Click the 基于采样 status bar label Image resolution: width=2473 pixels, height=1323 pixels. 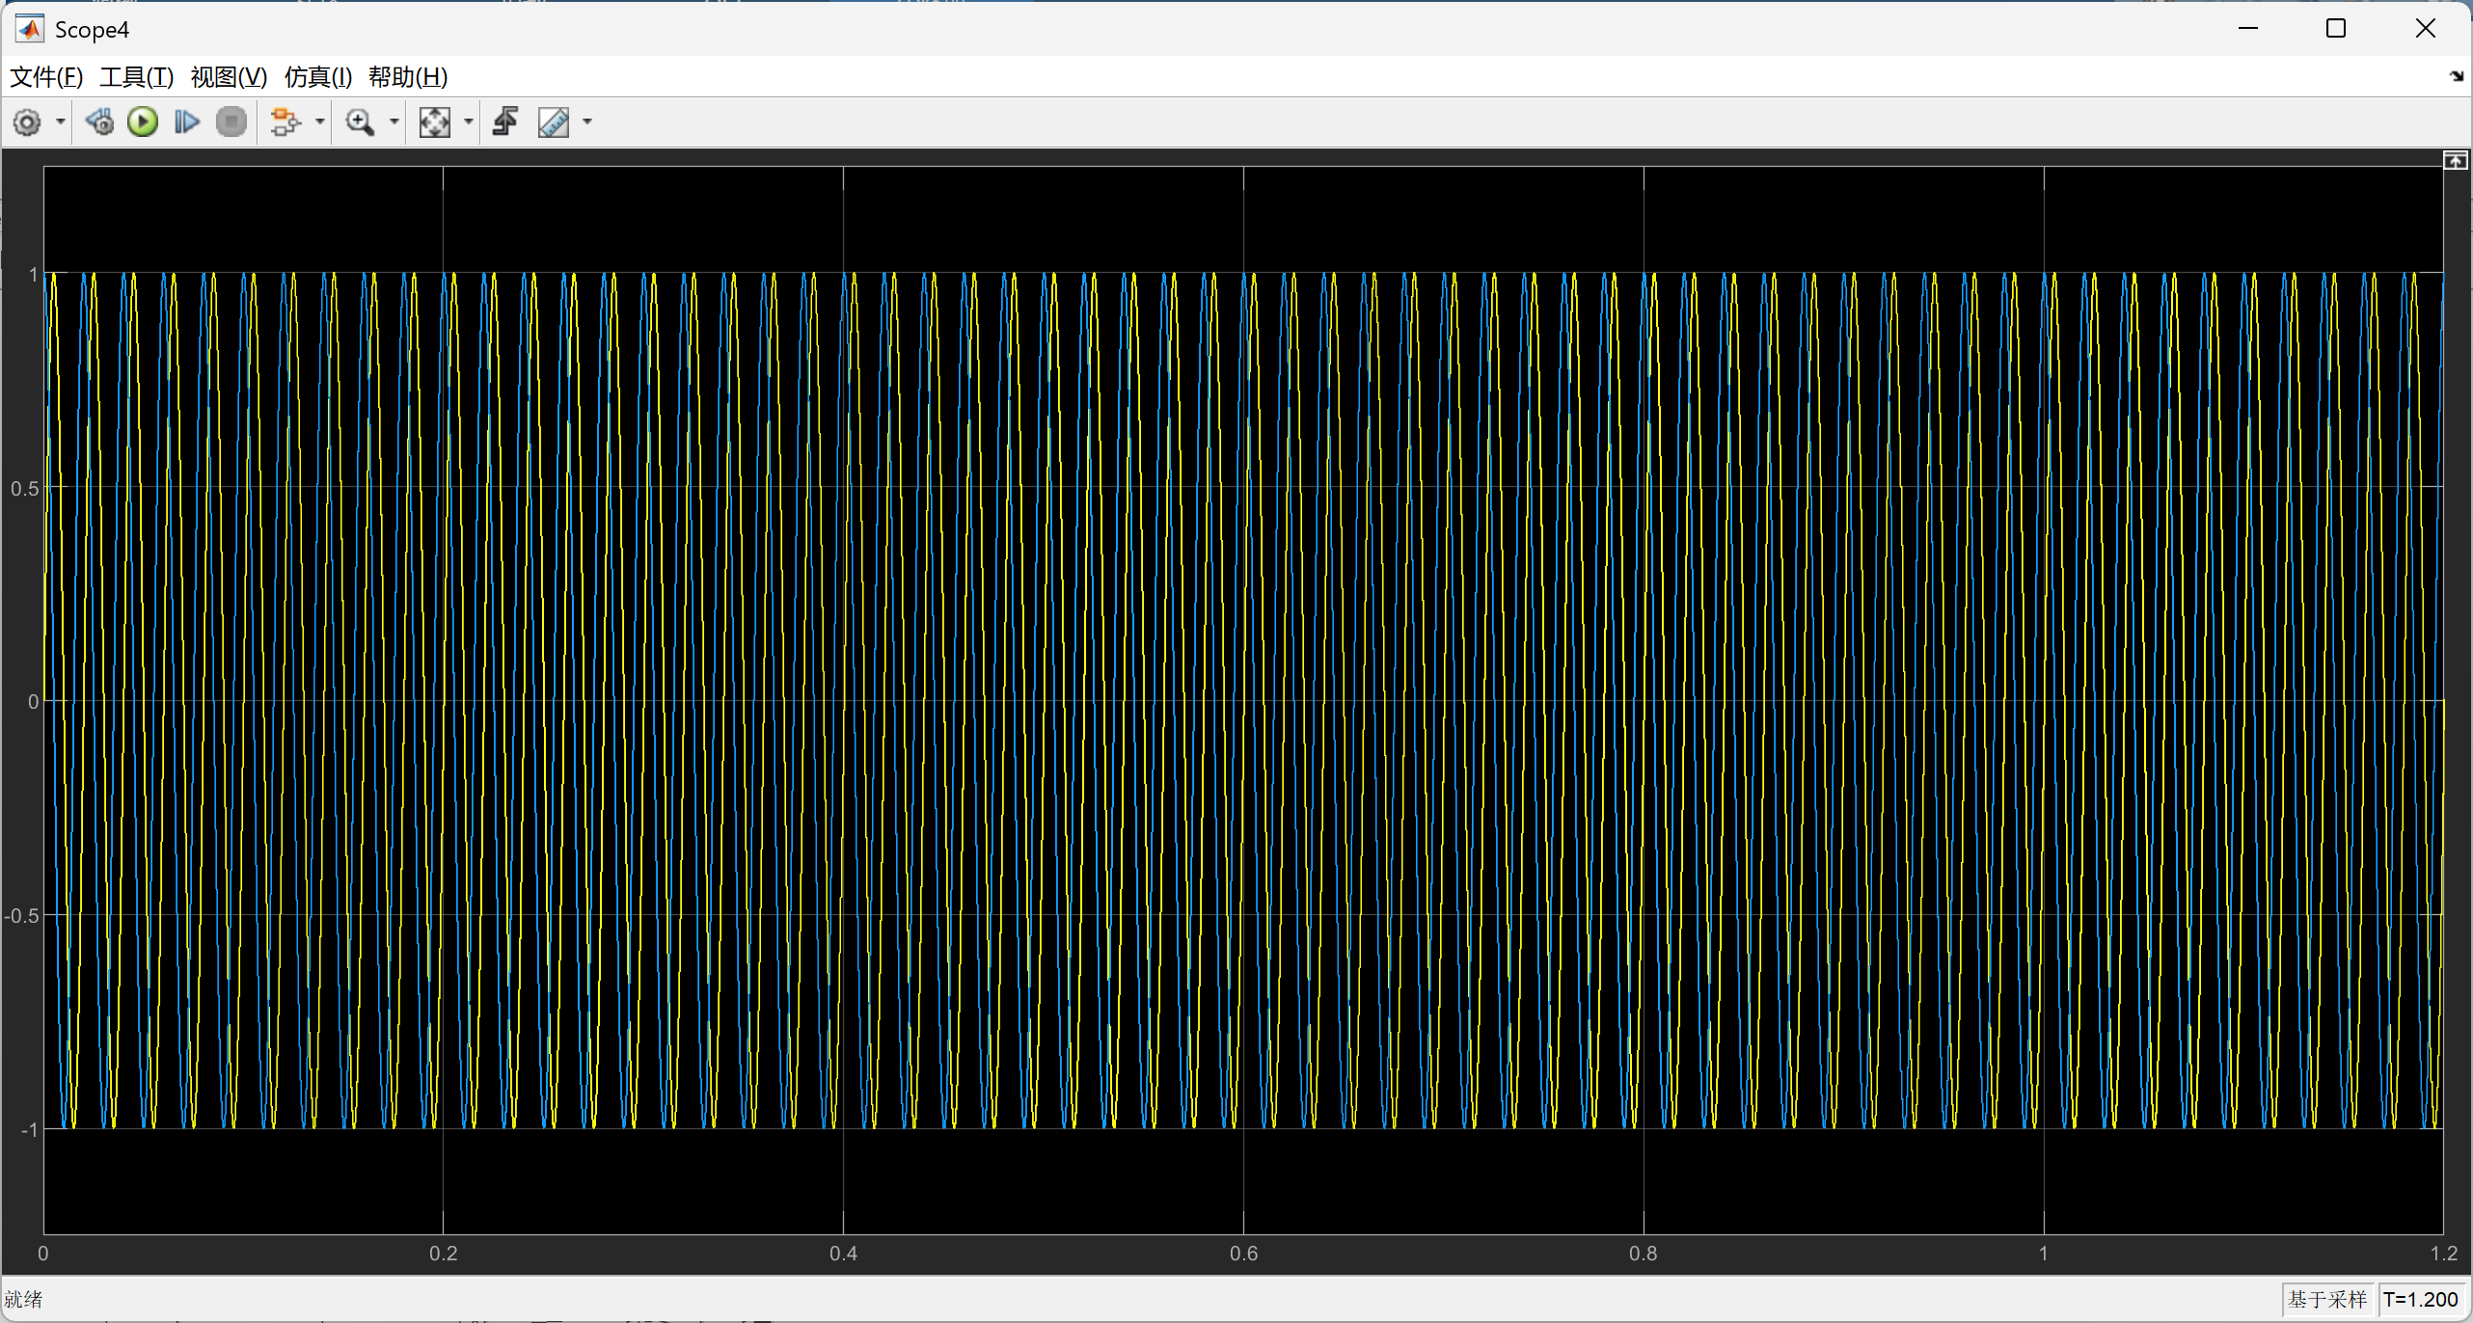(x=2326, y=1299)
